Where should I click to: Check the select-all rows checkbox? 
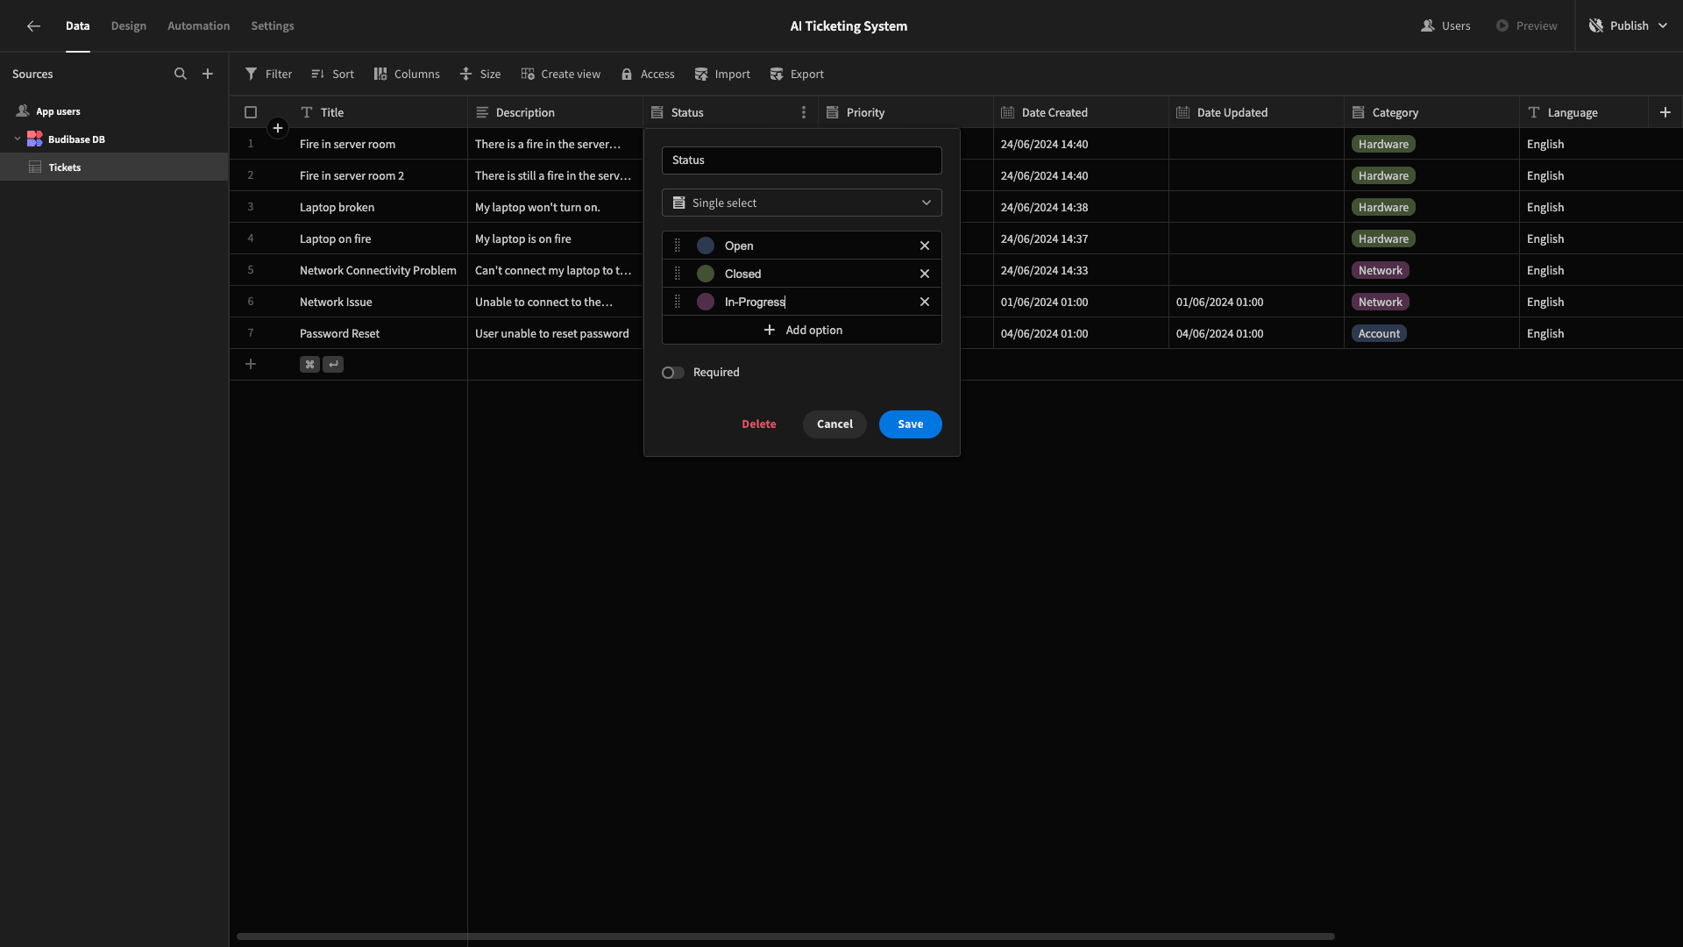[251, 112]
